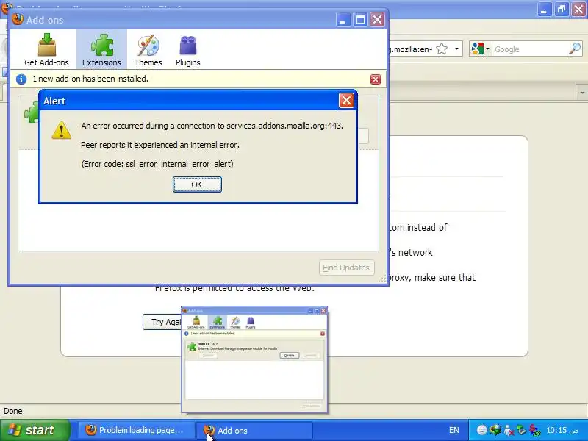Open the EN language bar indicator
Screen dimensions: 588x441
tap(453, 430)
